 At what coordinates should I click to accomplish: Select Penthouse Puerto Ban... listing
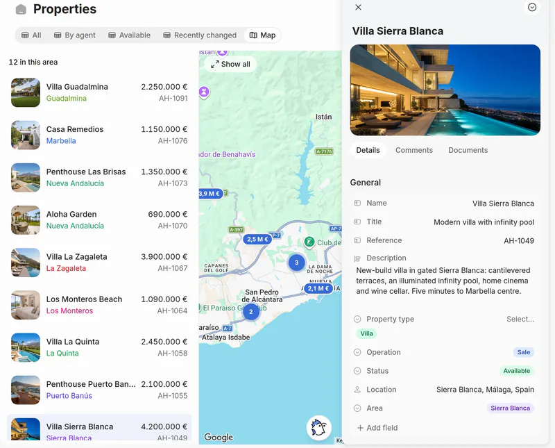[x=99, y=390]
